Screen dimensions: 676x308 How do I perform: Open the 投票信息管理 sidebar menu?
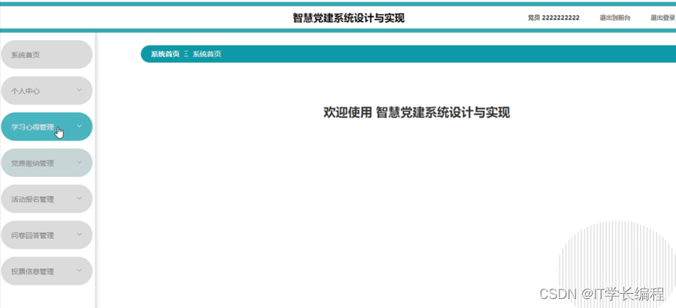coord(47,271)
